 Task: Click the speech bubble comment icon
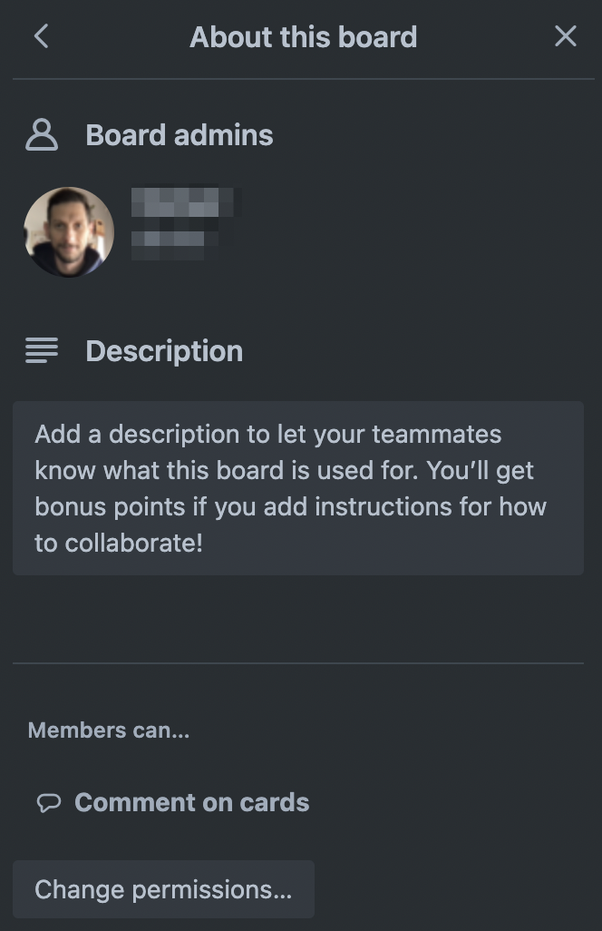pyautogui.click(x=49, y=803)
